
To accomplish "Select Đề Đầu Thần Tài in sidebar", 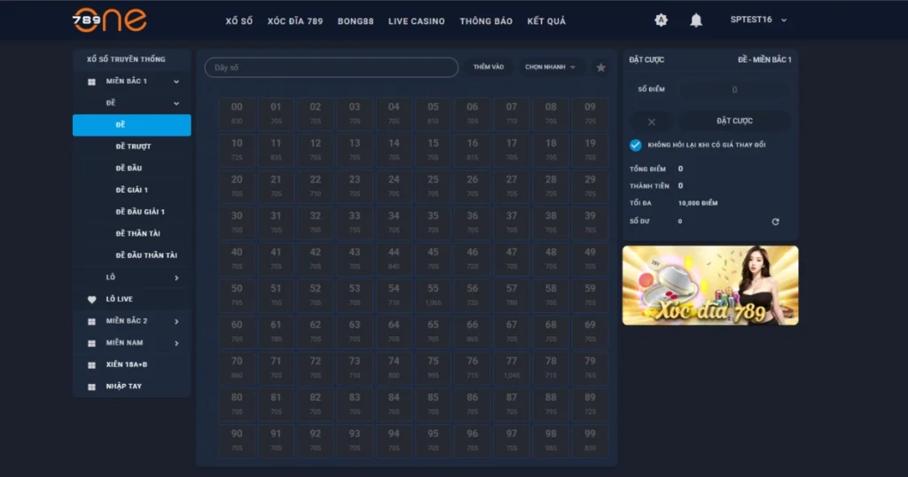I will 146,255.
